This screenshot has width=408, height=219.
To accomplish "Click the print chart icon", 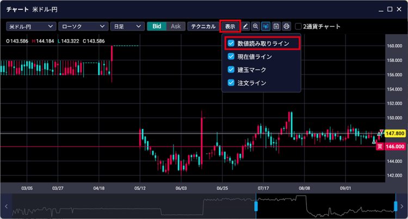I will coord(286,26).
